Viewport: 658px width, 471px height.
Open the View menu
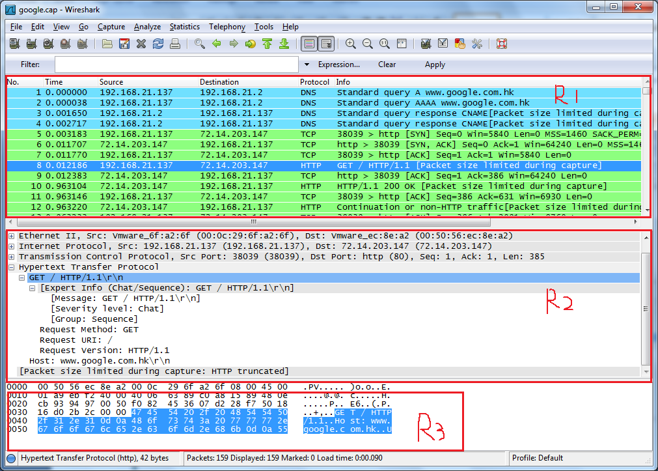tap(61, 27)
